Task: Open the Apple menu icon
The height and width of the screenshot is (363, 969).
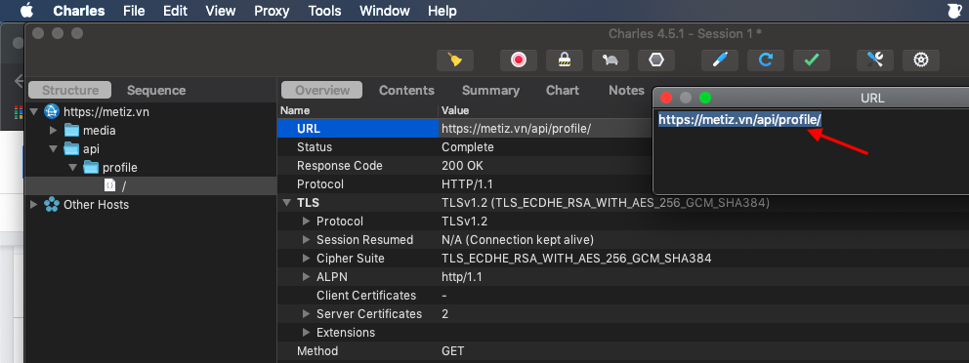Action: pos(26,11)
